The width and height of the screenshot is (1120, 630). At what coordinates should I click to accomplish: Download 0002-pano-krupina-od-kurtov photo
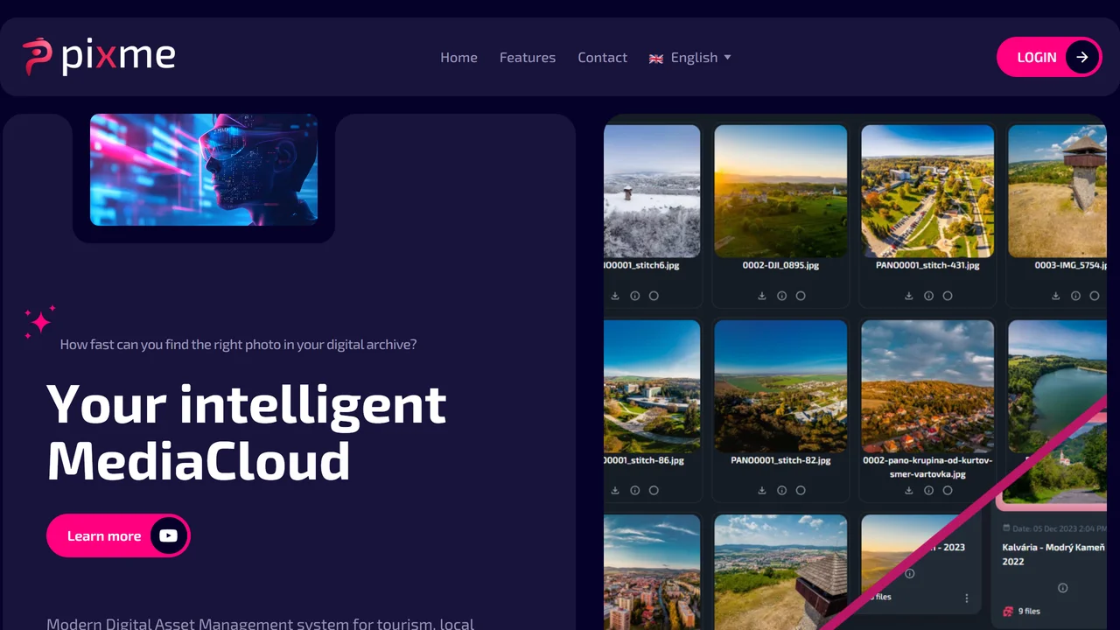coord(909,490)
